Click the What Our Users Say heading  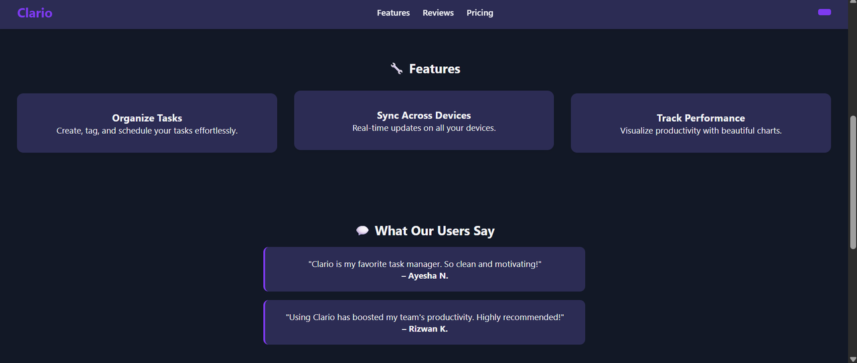point(435,231)
